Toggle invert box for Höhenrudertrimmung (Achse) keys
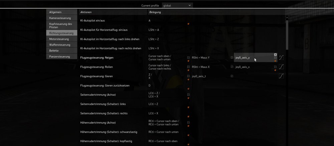334x146 pixels. click(188, 122)
